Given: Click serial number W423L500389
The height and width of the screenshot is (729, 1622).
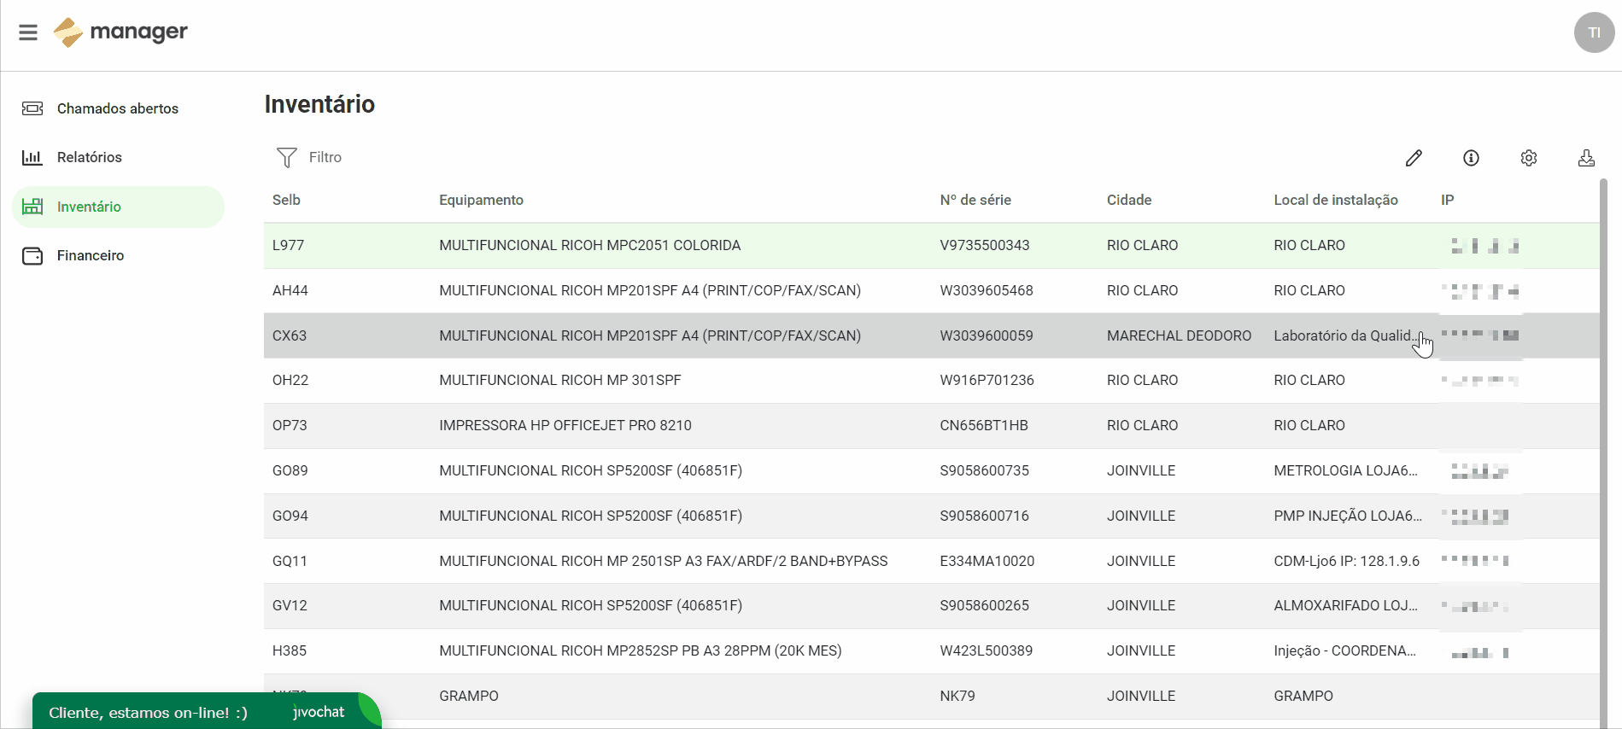Looking at the screenshot, I should click(986, 651).
